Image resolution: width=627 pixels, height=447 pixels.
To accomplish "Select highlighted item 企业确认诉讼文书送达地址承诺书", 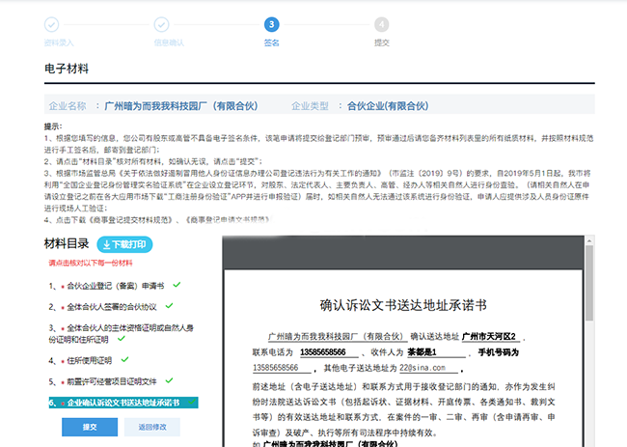I will point(123,403).
